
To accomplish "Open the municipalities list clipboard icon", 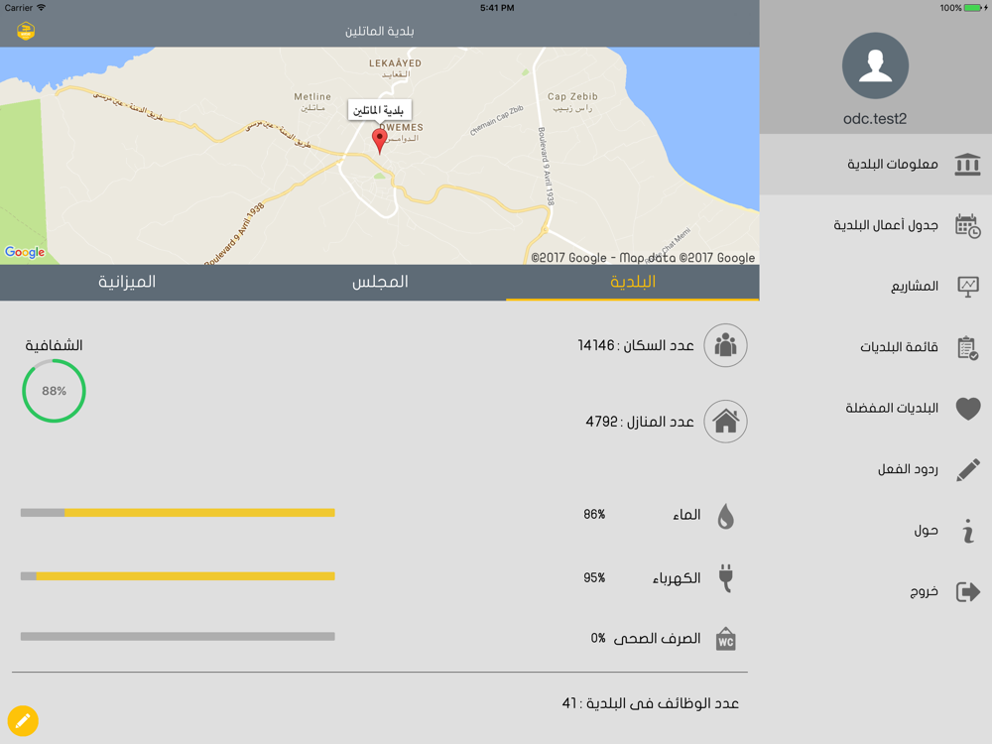I will [x=968, y=347].
